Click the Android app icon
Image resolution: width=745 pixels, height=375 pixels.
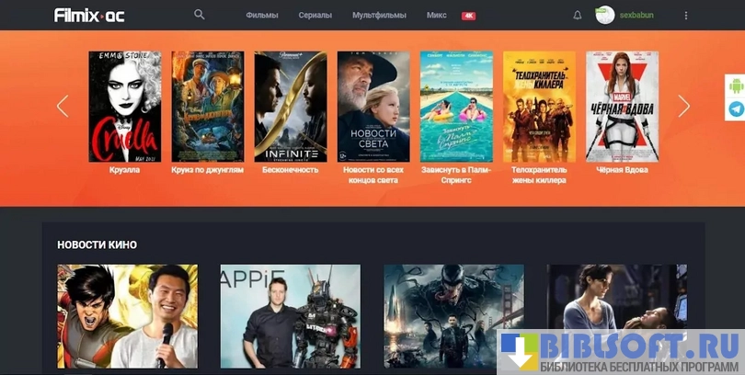[736, 86]
